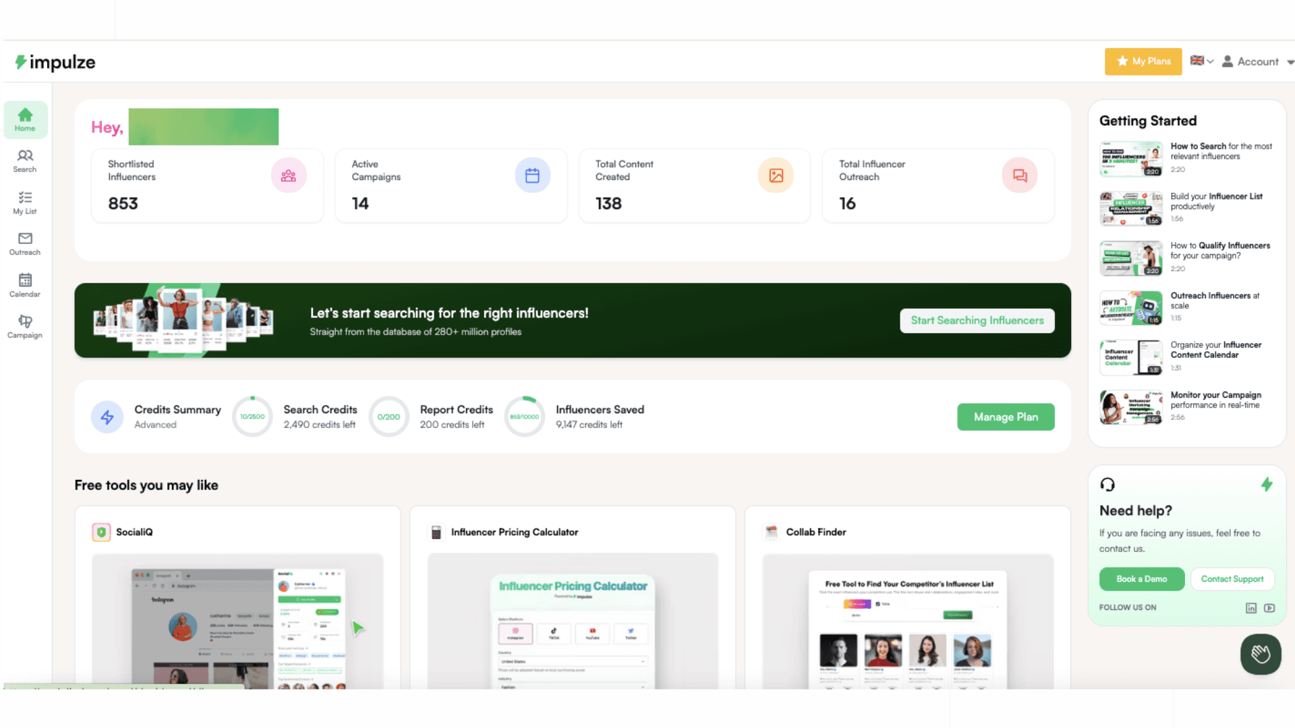Image resolution: width=1295 pixels, height=728 pixels.
Task: Click Book a Demo
Action: [x=1141, y=579]
